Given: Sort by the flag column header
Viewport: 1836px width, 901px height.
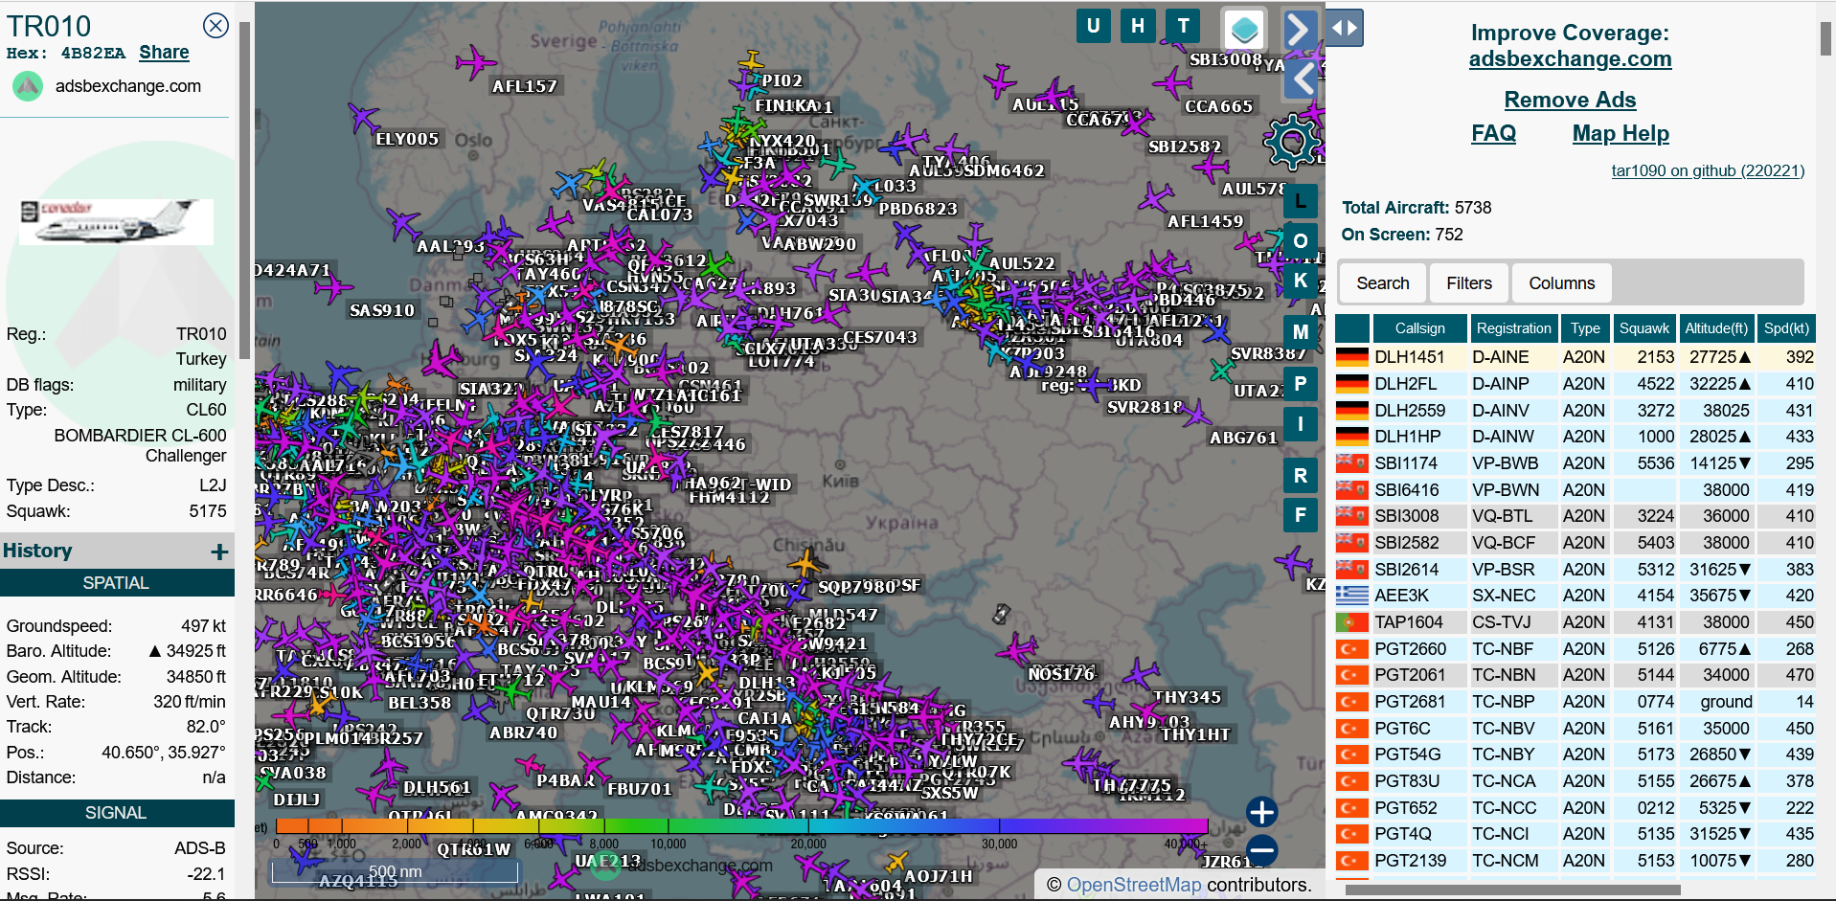Looking at the screenshot, I should click(1351, 328).
